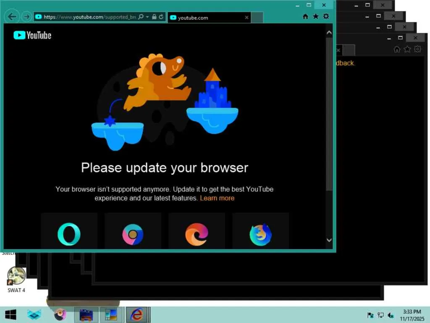The height and width of the screenshot is (323, 430).
Task: Click the network tray icon
Action: [x=380, y=315]
